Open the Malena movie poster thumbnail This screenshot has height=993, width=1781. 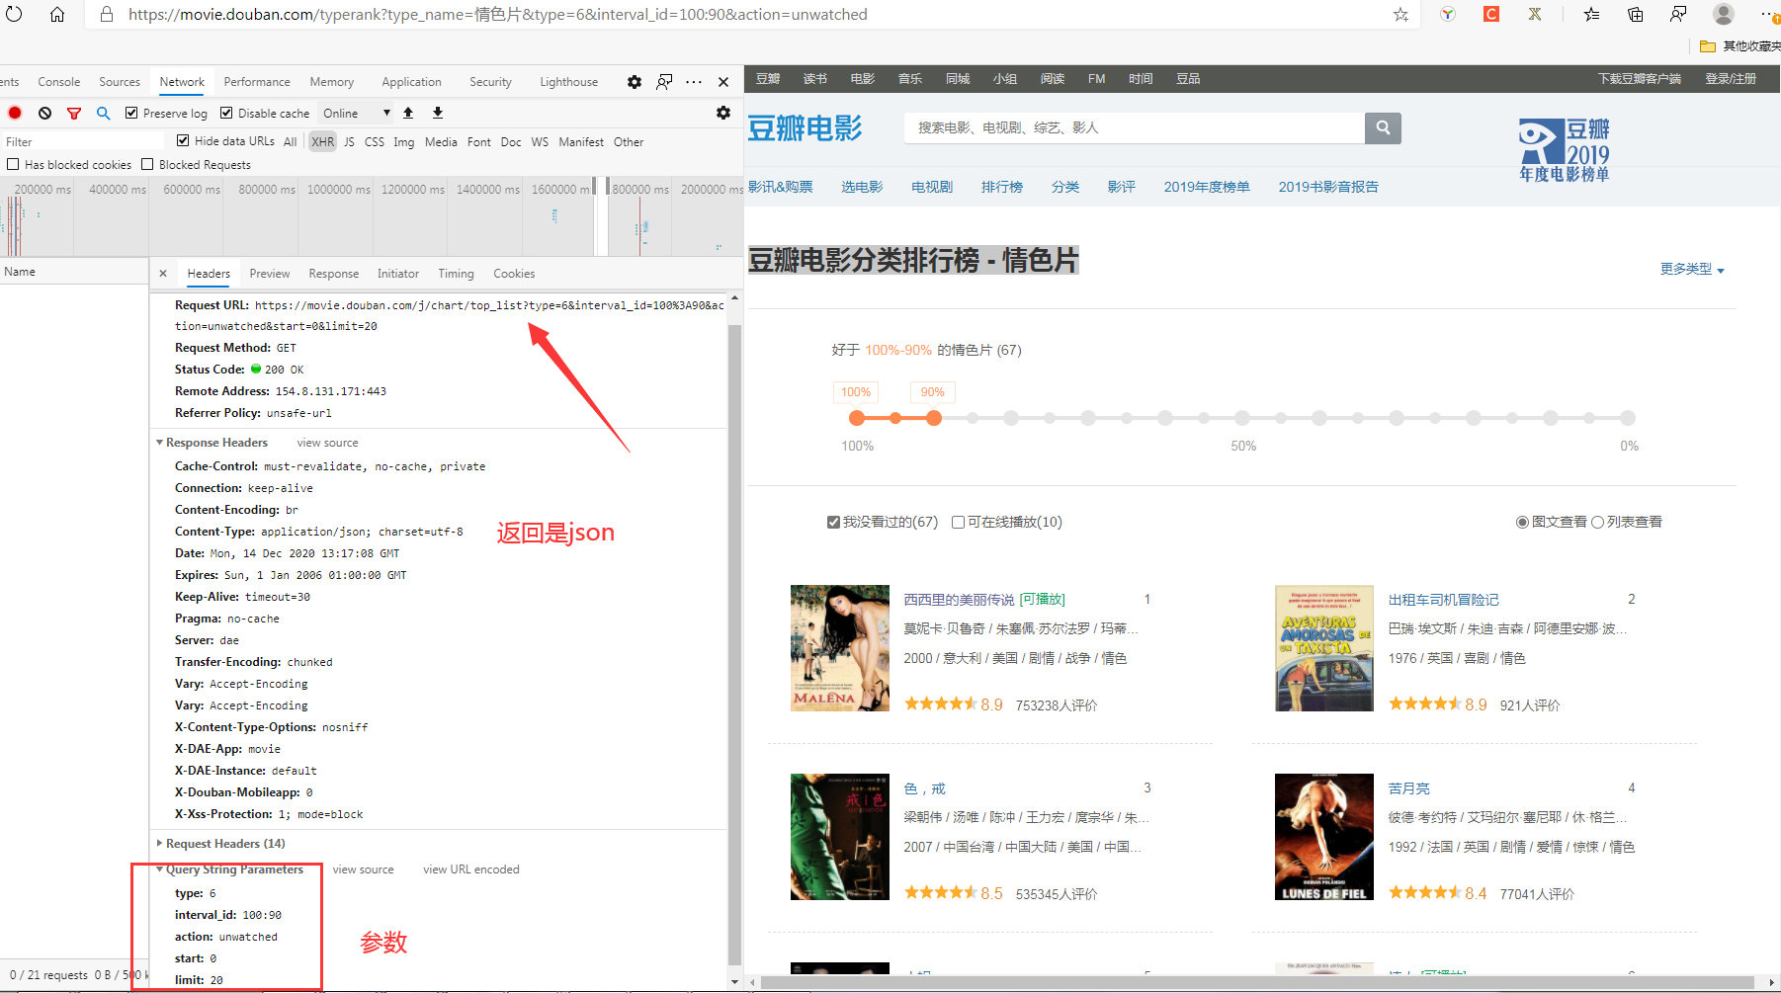click(x=839, y=648)
